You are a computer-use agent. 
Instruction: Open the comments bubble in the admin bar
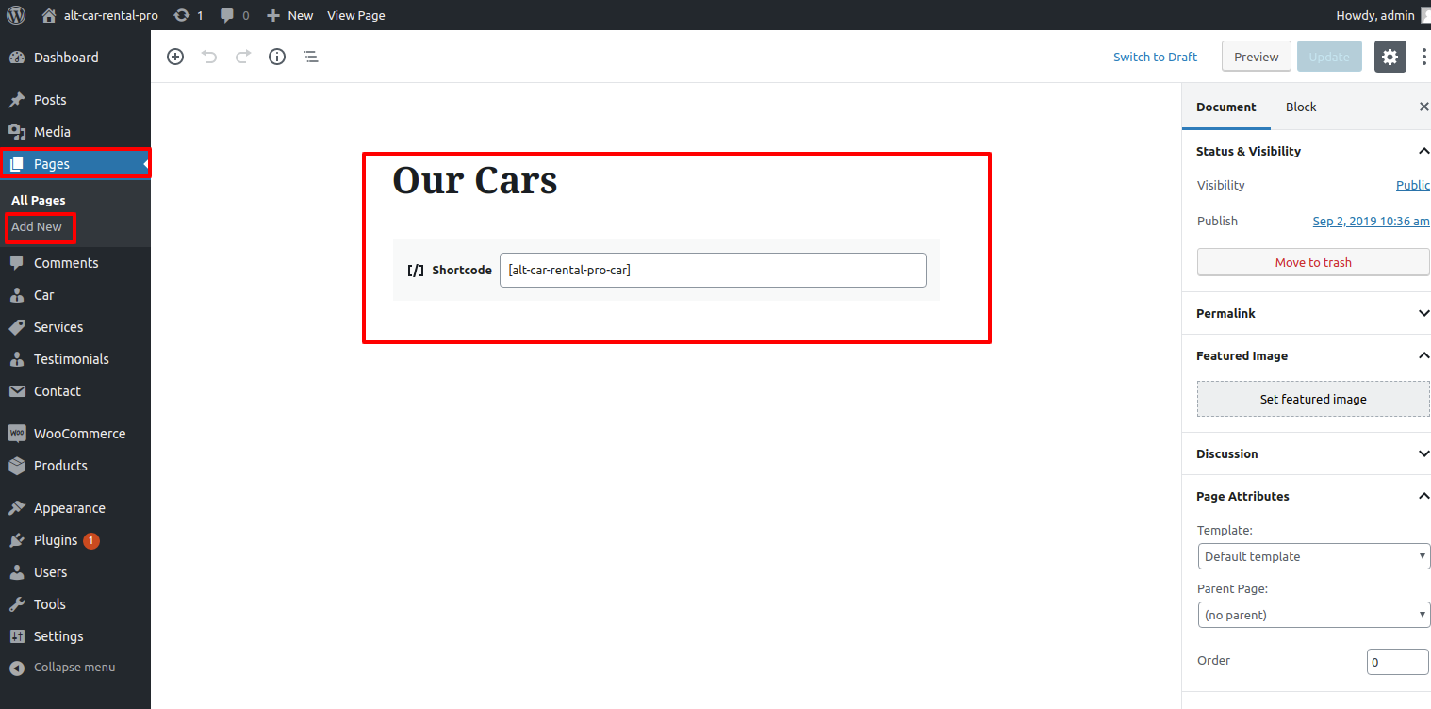pyautogui.click(x=235, y=15)
